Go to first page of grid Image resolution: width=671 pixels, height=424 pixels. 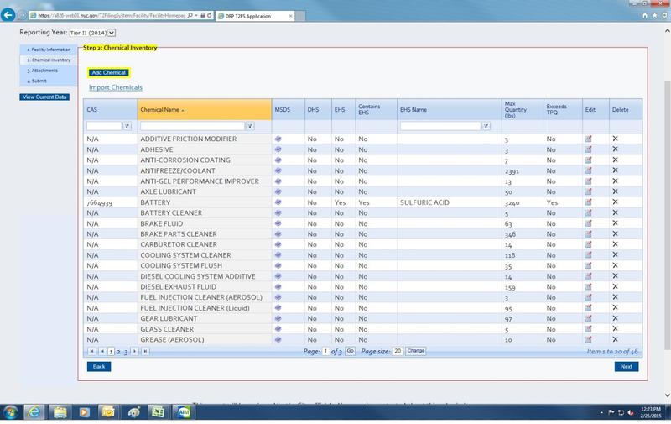point(91,351)
